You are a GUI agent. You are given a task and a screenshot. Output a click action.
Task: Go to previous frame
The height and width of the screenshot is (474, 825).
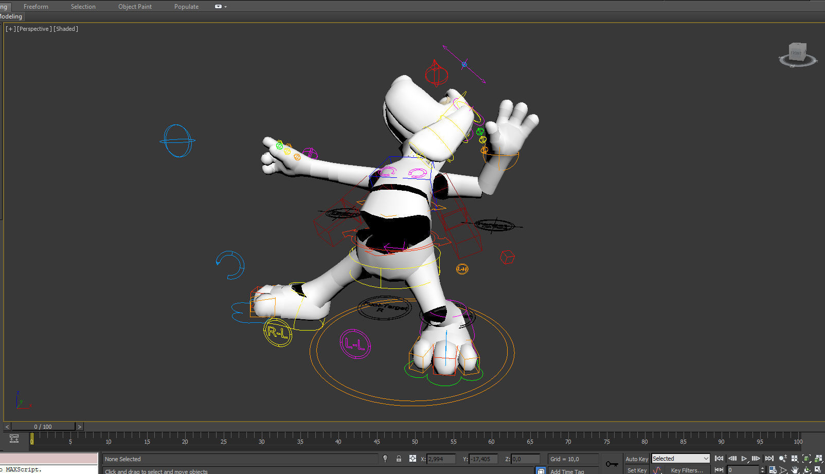(732, 459)
